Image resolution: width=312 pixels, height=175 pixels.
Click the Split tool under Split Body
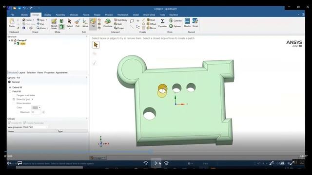click(x=118, y=24)
